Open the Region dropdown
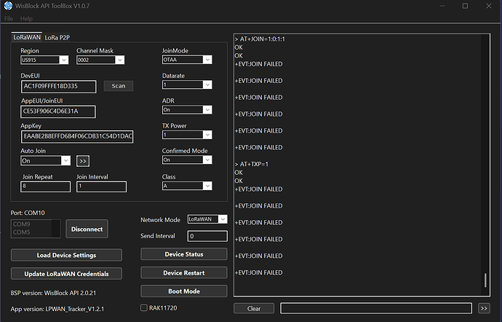This screenshot has width=502, height=322. click(45, 60)
